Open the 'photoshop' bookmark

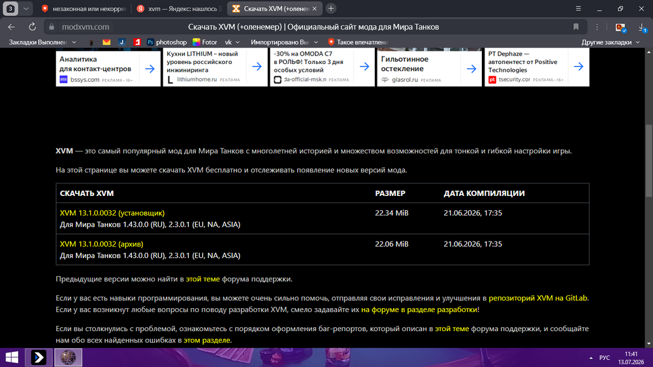(167, 42)
